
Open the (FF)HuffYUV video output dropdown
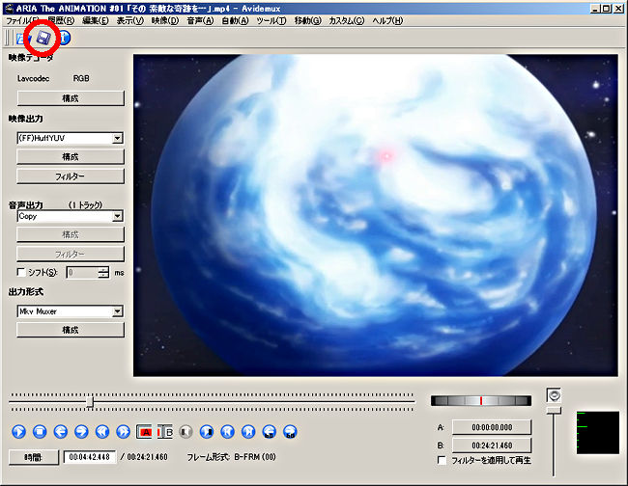pos(71,138)
